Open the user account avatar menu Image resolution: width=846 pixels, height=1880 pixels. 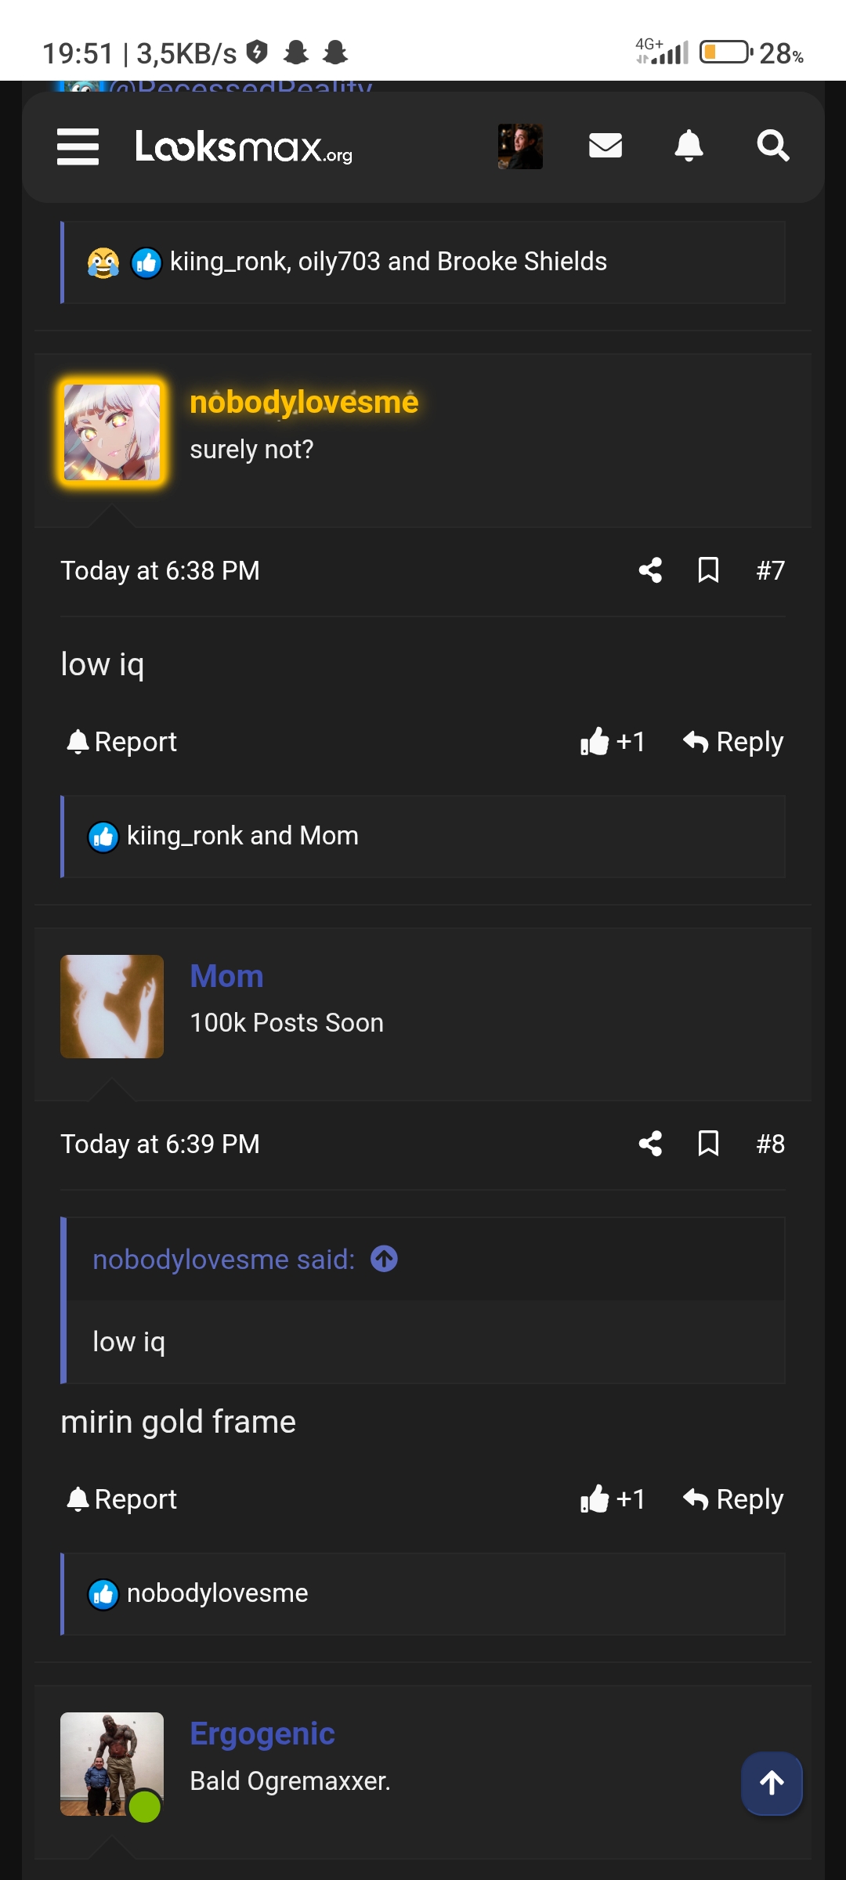pos(520,146)
